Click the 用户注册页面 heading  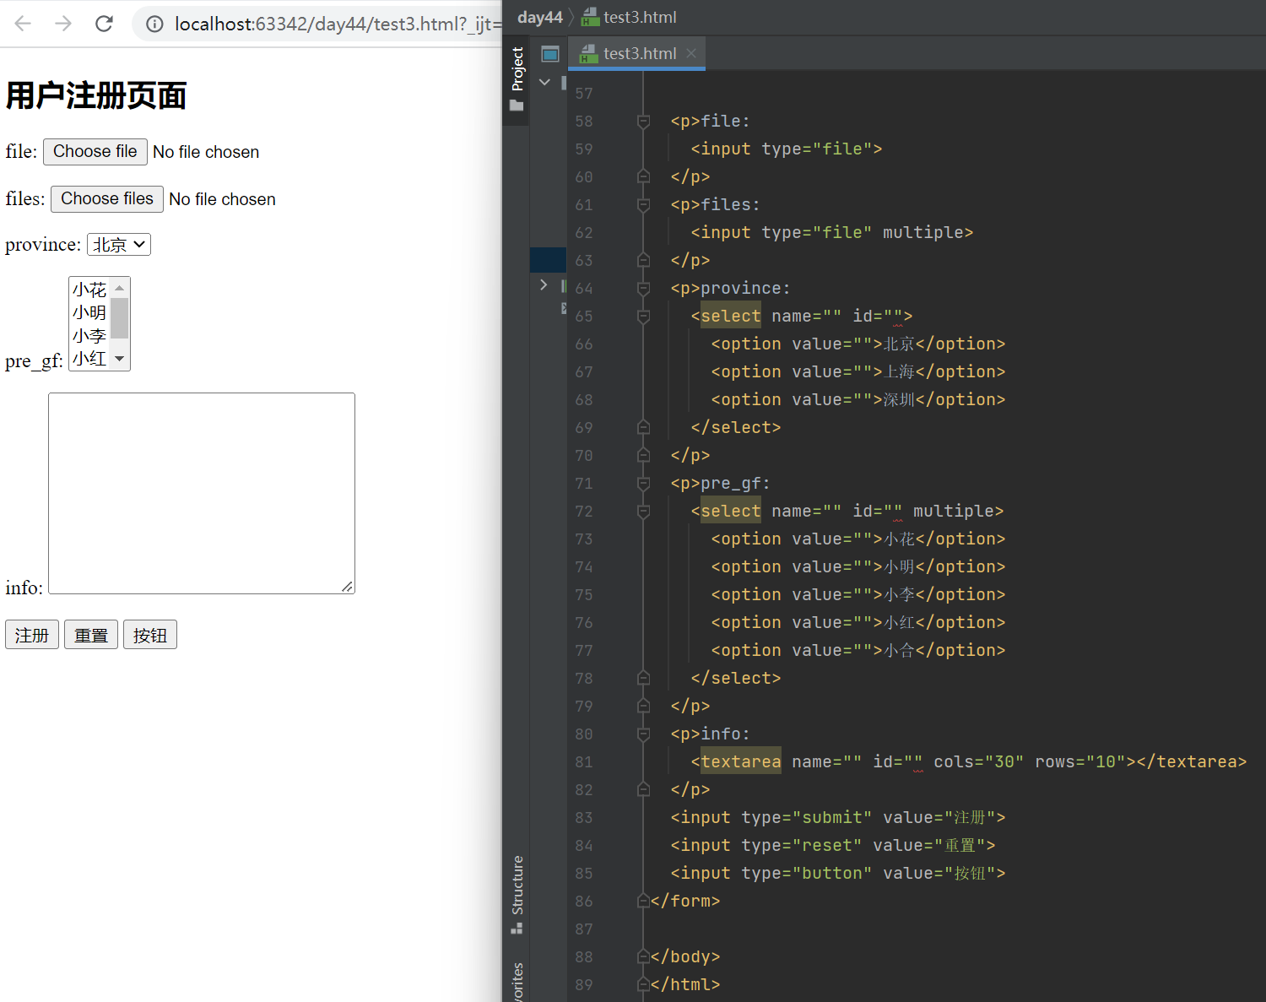96,95
